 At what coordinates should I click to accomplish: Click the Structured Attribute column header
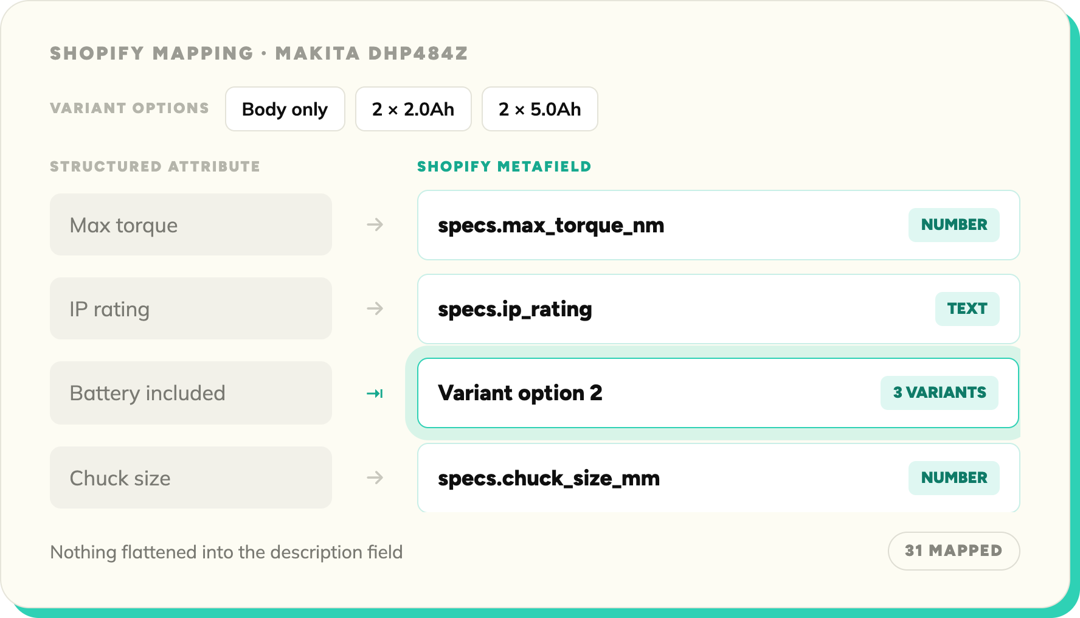click(x=155, y=167)
